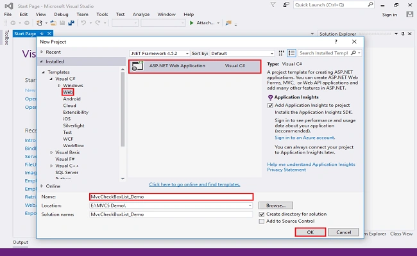Click the notifications flag icon in title bar
This screenshot has height=256, width=417.
point(273,4)
